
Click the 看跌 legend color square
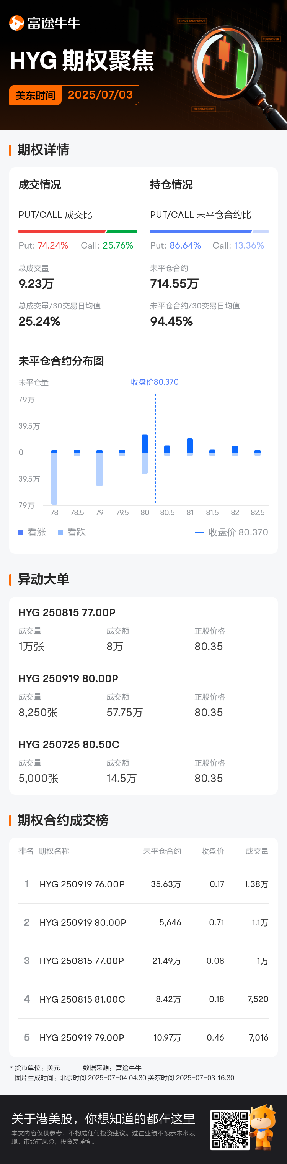click(x=60, y=532)
